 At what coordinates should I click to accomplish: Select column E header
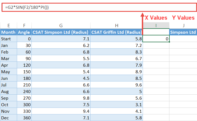click(9, 26)
